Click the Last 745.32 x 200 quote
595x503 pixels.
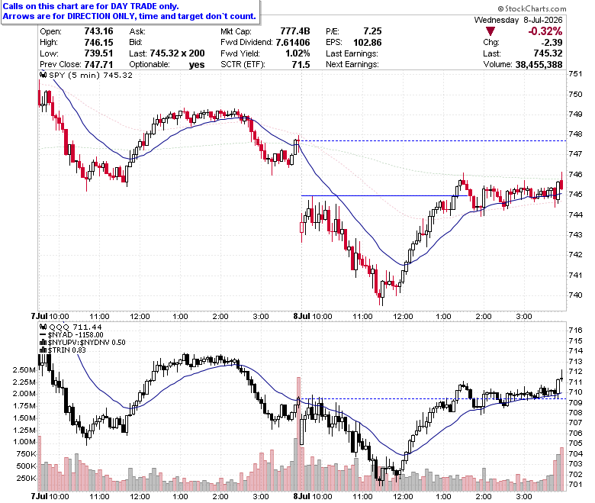[x=166, y=53]
